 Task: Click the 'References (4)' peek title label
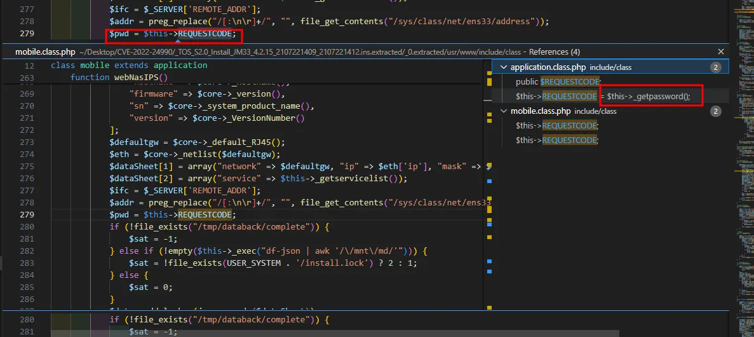[x=555, y=52]
